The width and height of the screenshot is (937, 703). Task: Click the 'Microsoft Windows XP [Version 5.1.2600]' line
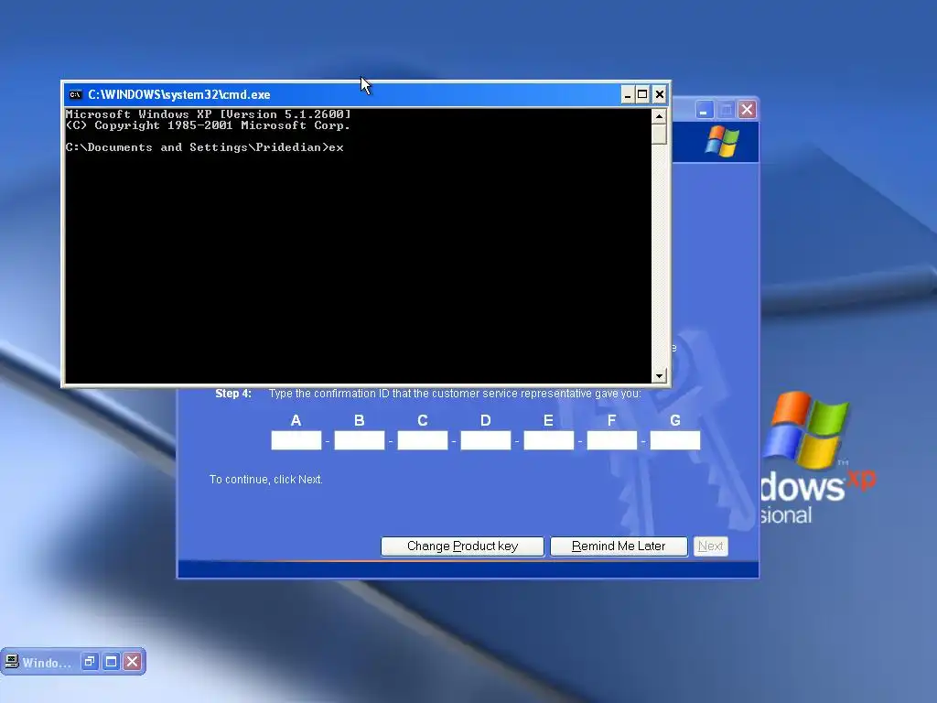point(208,114)
